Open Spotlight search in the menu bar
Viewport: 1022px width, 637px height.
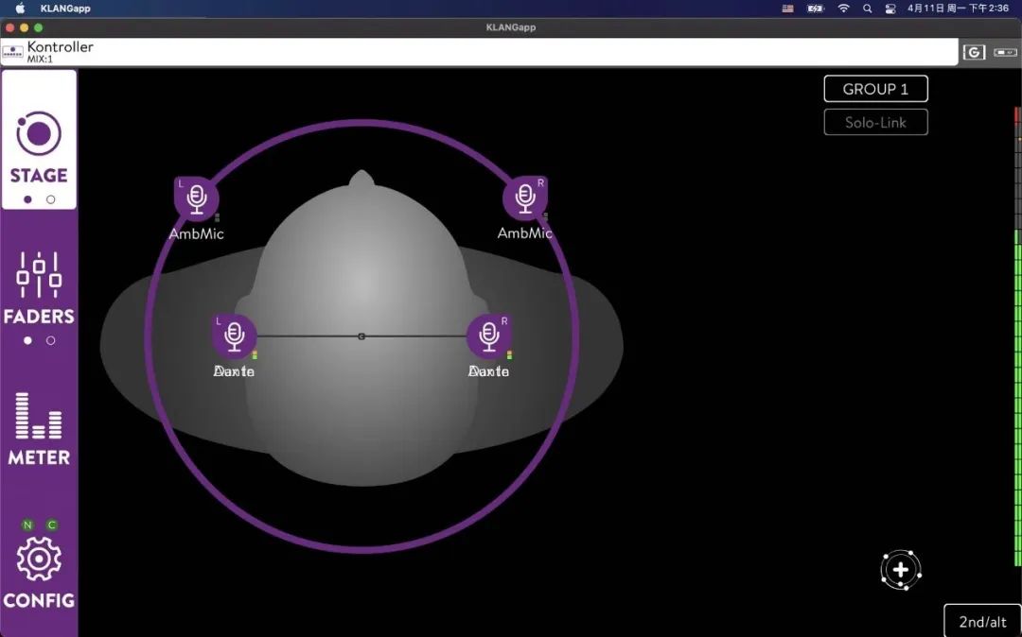pyautogui.click(x=867, y=9)
